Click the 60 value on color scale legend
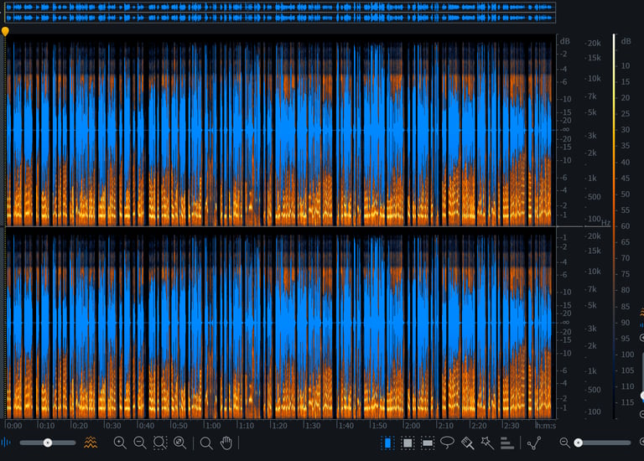The width and height of the screenshot is (644, 461). (x=625, y=226)
